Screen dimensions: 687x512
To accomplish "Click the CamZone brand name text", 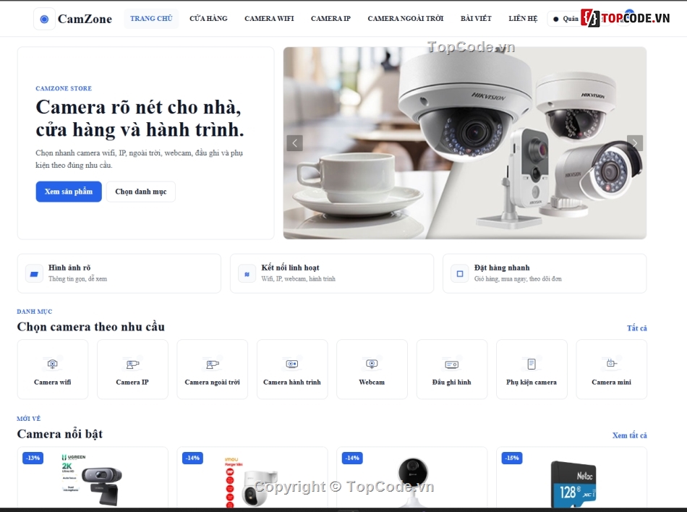I will (x=85, y=19).
